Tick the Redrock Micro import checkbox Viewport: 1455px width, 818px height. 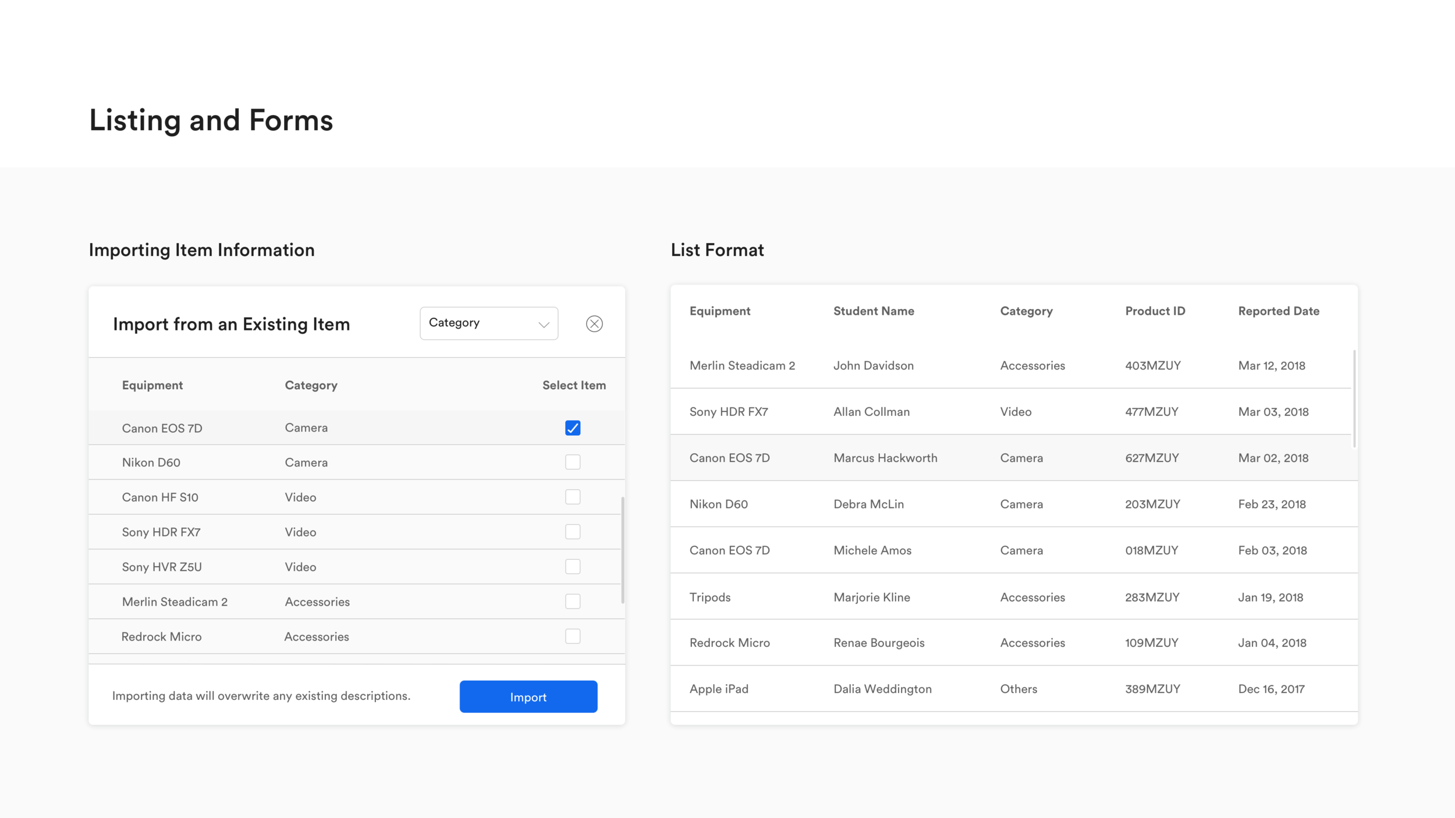point(573,636)
